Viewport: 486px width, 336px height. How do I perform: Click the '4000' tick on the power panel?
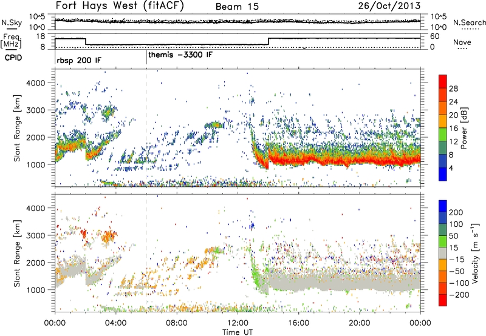tap(35, 83)
